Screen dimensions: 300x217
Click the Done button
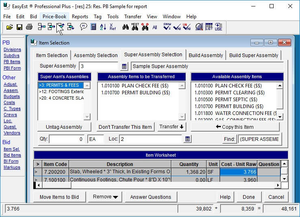[249, 197]
